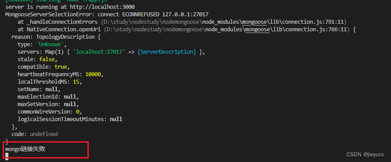Viewport: 391px width, 162px height.
Task: Click the CSDN @jieyucx watermark
Action: tap(365, 155)
